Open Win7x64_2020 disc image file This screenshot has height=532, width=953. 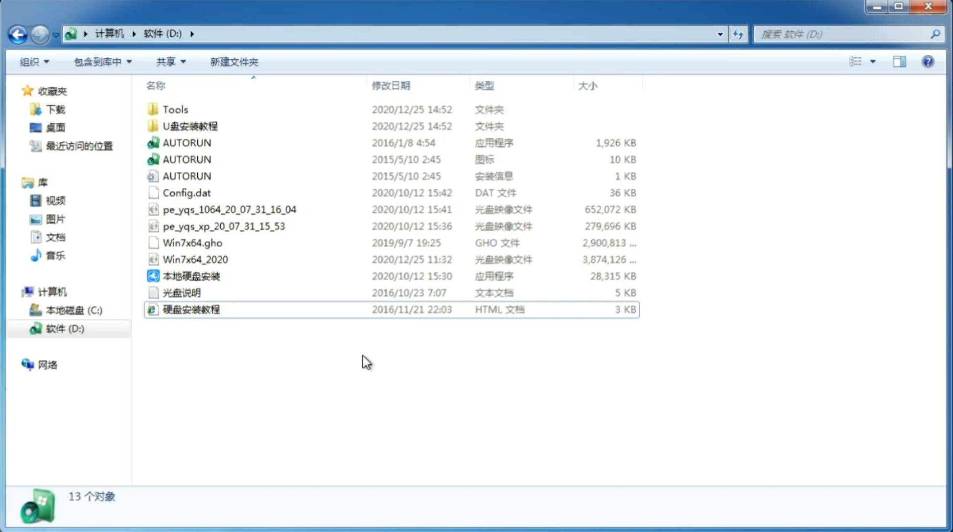pos(195,260)
